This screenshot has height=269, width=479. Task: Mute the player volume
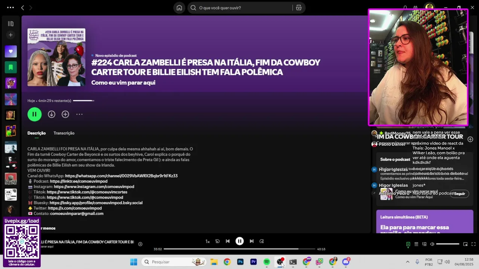click(432, 244)
